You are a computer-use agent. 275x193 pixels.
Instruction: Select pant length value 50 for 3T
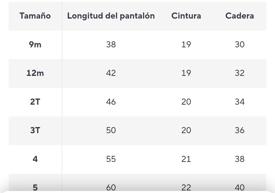point(111,130)
